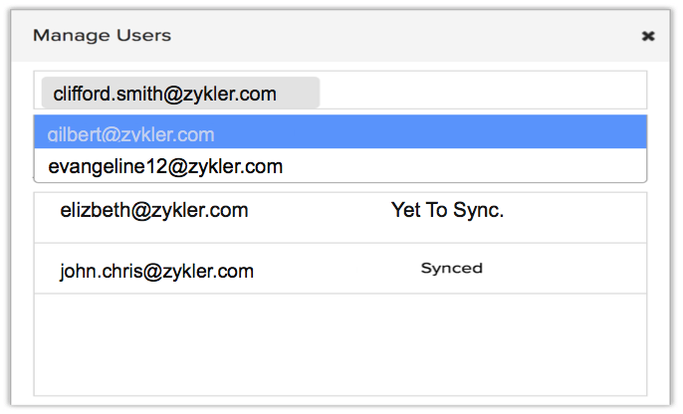Select the highlighted gilbert@zykler.com suggestion
Screen dimensions: 683x414
(x=130, y=133)
